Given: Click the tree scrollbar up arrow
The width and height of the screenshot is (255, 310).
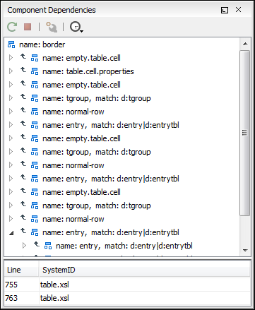Looking at the screenshot, I should [x=245, y=44].
